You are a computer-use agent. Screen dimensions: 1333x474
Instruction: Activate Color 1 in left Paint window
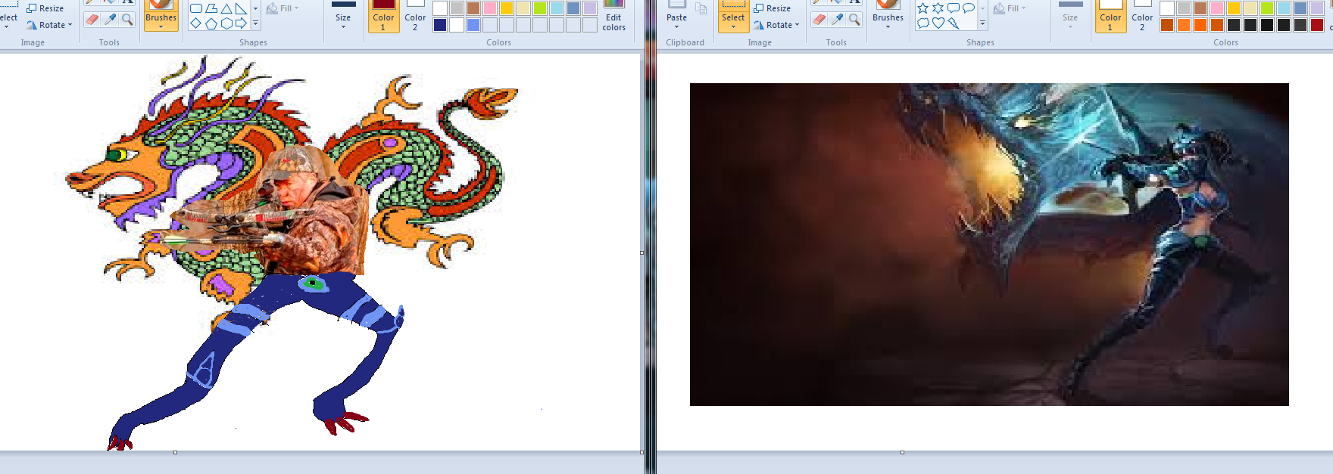point(383,17)
